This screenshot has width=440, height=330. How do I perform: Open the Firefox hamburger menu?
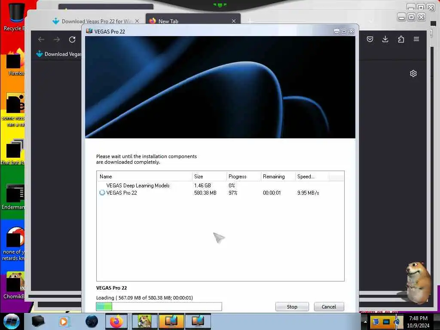[416, 39]
